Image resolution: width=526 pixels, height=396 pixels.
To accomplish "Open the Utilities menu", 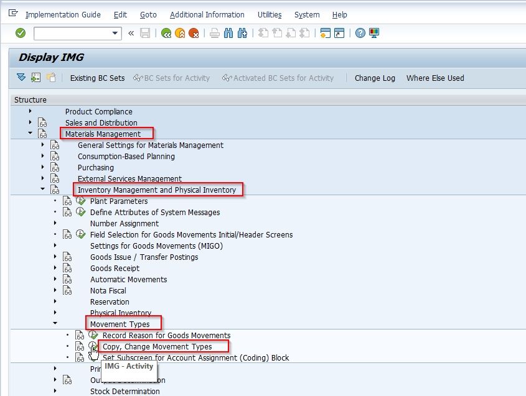I will pyautogui.click(x=270, y=15).
